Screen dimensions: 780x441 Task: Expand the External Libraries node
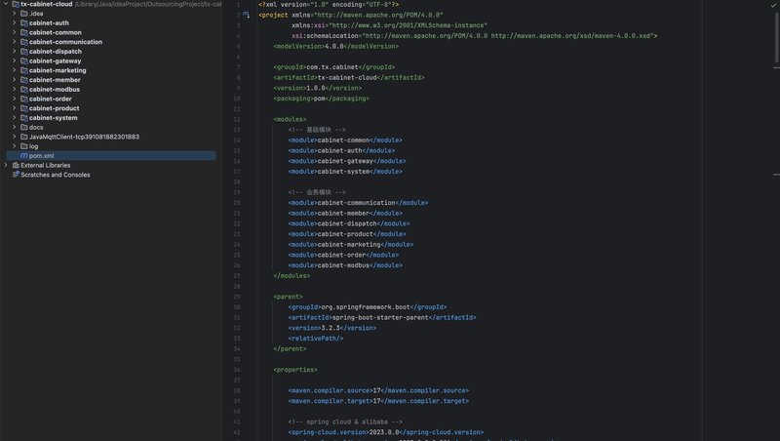pos(6,165)
